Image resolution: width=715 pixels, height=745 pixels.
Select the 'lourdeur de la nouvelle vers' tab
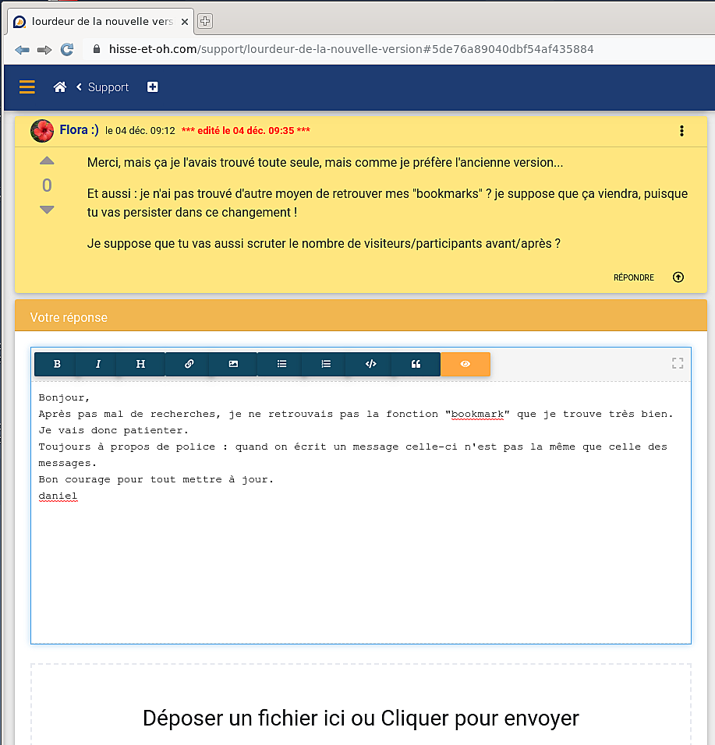pyautogui.click(x=101, y=21)
